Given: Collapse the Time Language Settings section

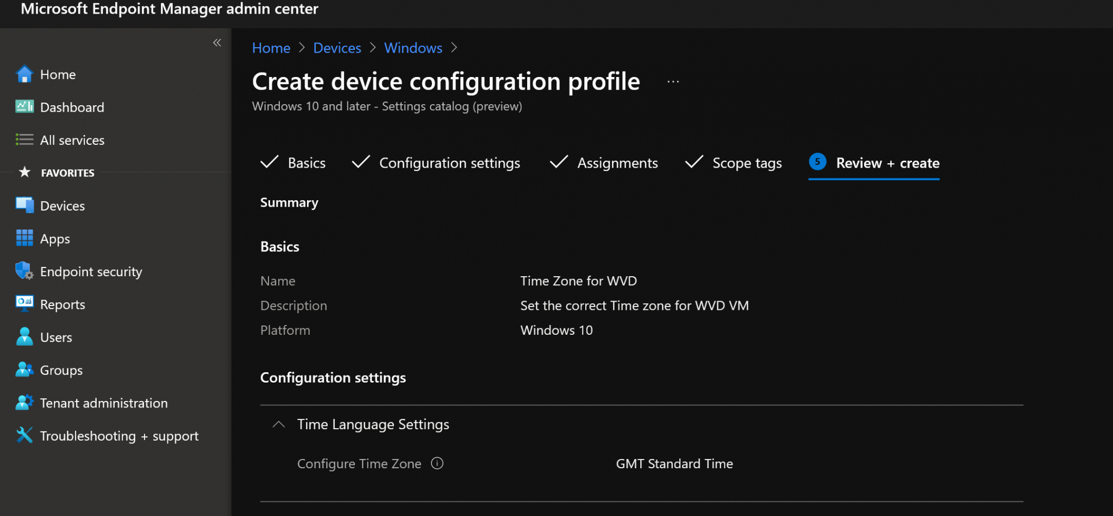Looking at the screenshot, I should click(x=278, y=424).
